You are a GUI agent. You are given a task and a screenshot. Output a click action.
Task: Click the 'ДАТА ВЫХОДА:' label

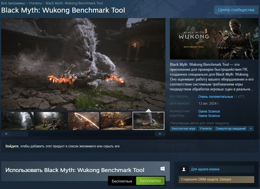[180, 104]
